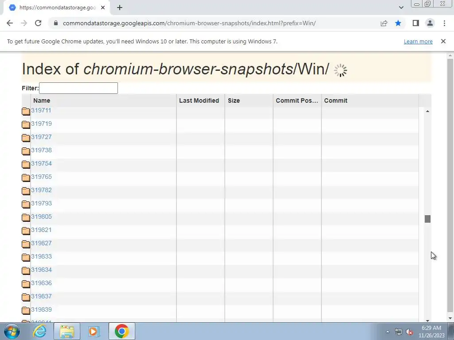Open folder link 319782
The width and height of the screenshot is (454, 340).
(41, 190)
